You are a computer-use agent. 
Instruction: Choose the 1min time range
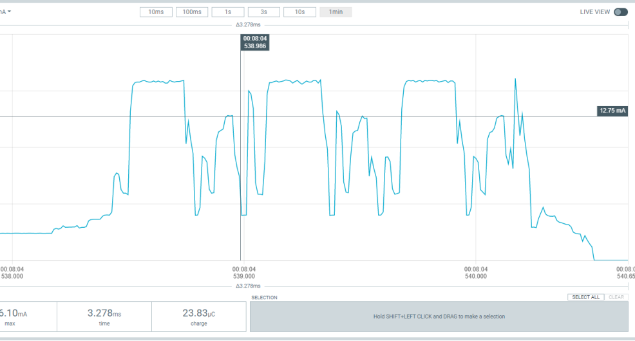336,12
